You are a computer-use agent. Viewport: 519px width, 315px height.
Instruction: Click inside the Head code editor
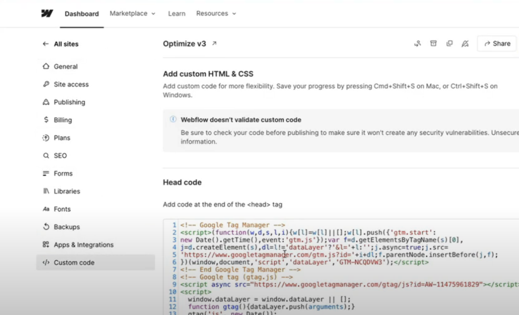tap(341, 267)
